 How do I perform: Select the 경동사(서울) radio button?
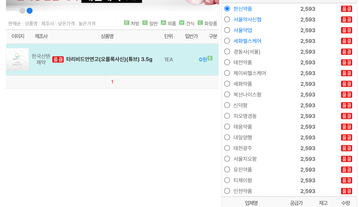[x=227, y=52]
